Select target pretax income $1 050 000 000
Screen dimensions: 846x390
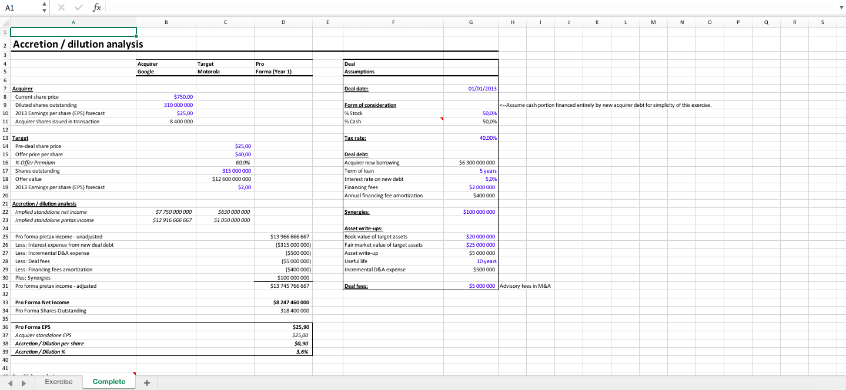pos(225,220)
